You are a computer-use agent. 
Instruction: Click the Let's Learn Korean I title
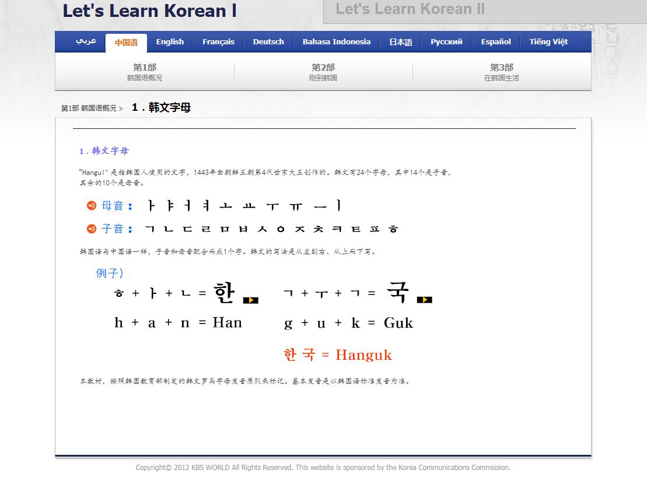148,10
